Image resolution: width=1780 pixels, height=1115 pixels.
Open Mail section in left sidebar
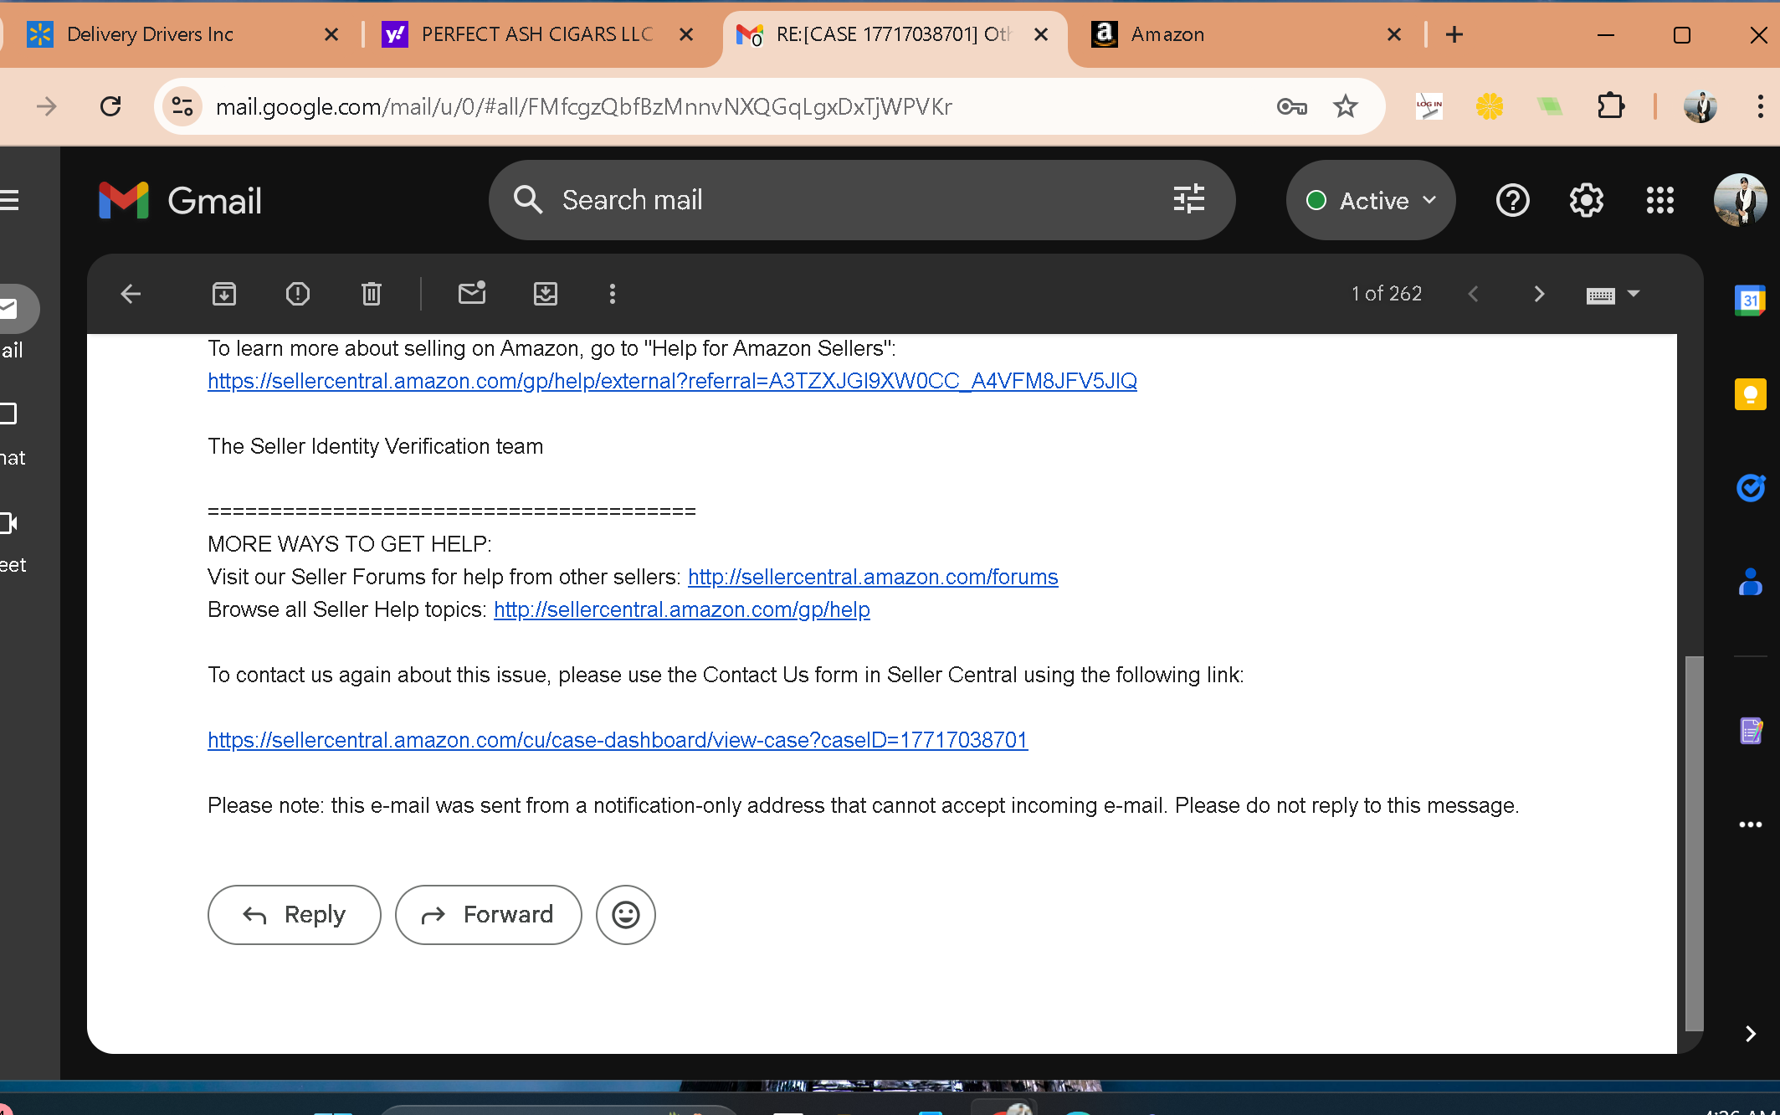12,325
